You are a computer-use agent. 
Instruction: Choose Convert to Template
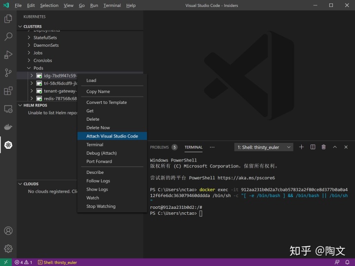[112, 102]
